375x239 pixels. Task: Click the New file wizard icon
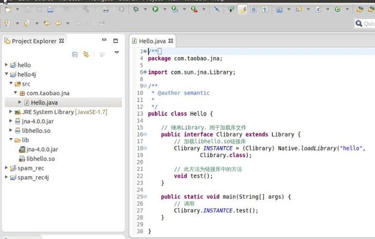8,9
